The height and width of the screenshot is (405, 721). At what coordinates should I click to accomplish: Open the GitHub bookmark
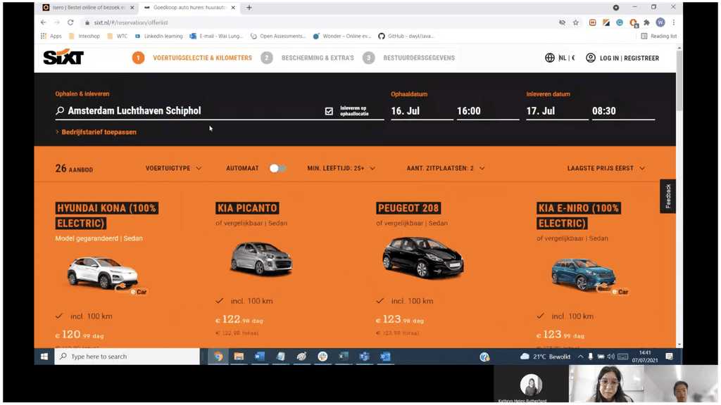pyautogui.click(x=406, y=36)
